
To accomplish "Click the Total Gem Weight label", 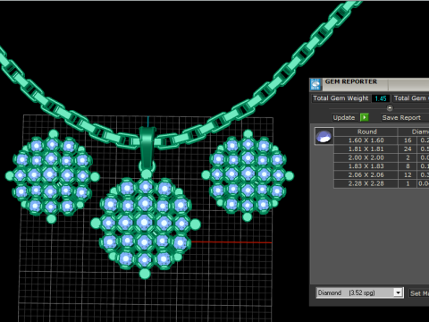I will tap(341, 98).
